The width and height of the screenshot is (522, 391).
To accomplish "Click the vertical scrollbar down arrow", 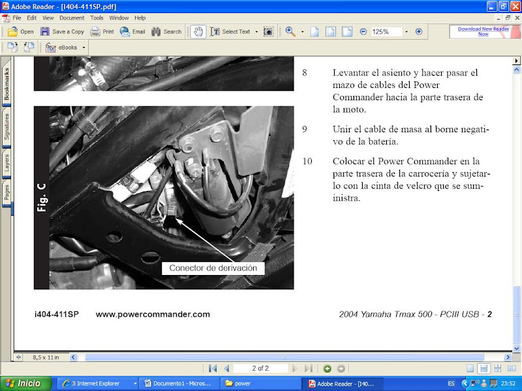I will click(x=517, y=349).
